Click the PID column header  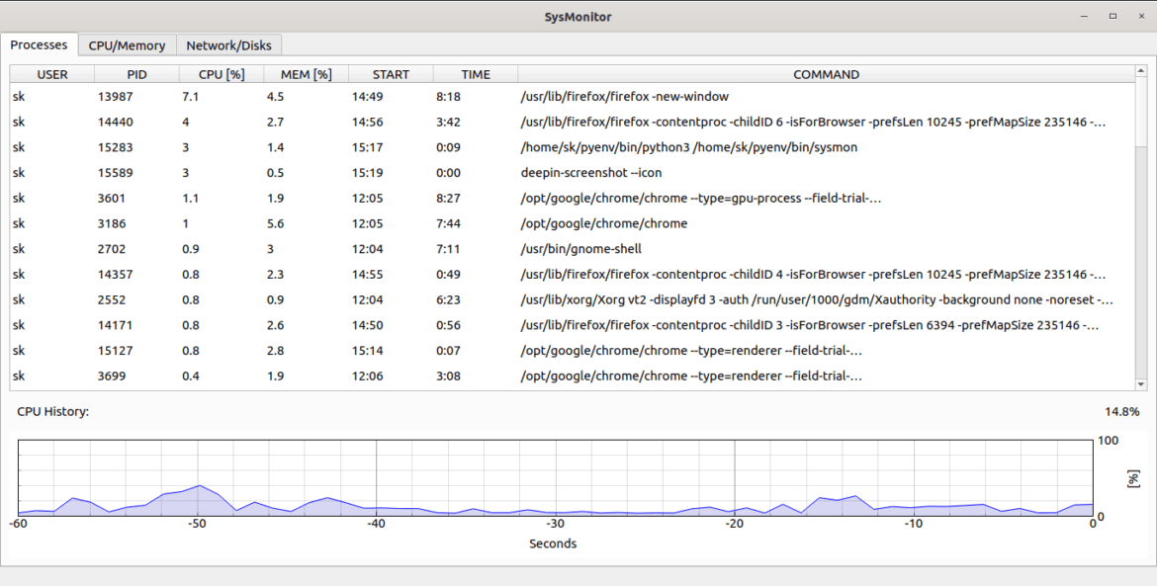(135, 73)
